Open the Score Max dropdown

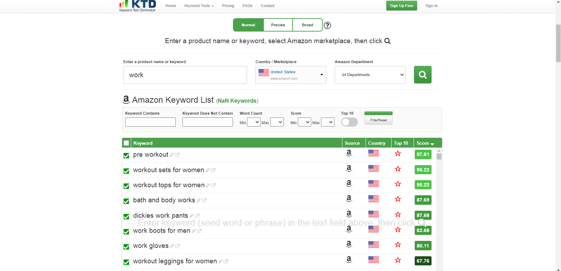click(328, 122)
